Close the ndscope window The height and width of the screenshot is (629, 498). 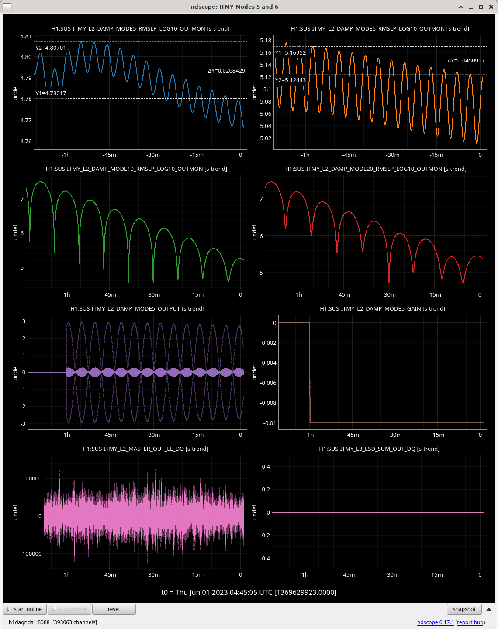coord(491,7)
